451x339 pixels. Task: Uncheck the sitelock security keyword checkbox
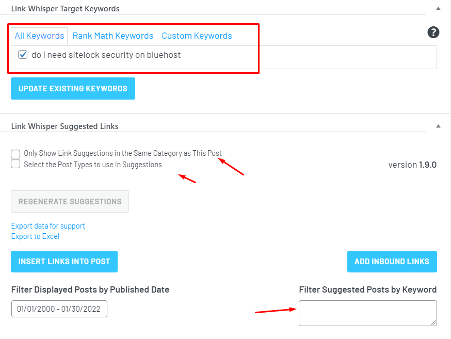(x=22, y=54)
